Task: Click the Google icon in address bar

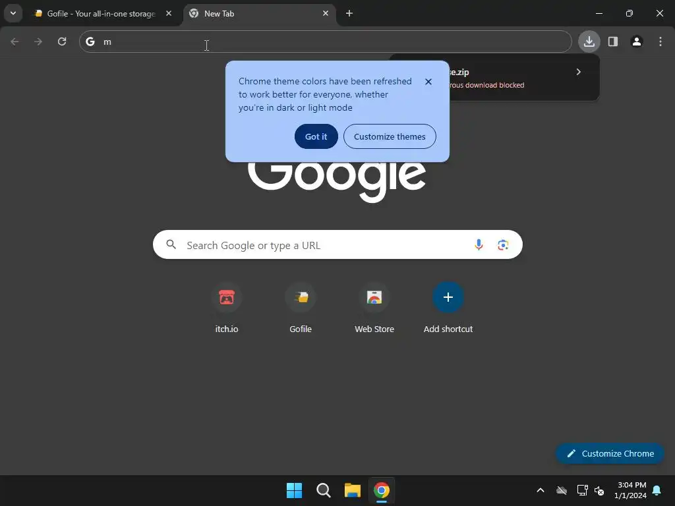Action: click(x=90, y=42)
